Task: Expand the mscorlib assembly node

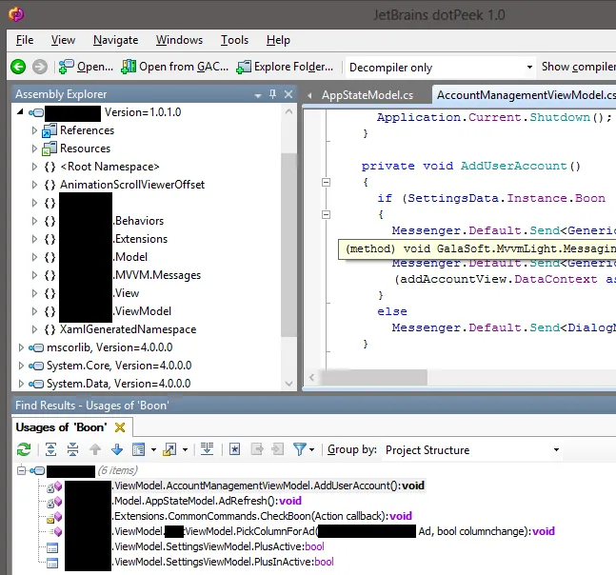Action: click(21, 347)
